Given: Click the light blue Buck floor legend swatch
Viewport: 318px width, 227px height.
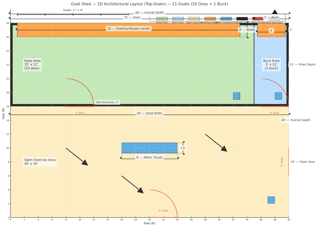Looking at the screenshot, I should point(178,19).
